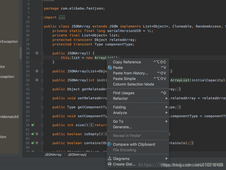The height and width of the screenshot is (170, 226).
Task: Select Paste Simple menu item
Action: click(x=138, y=79)
